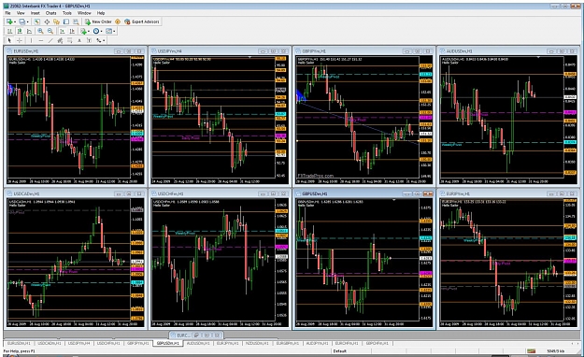Viewport: 584px width, 357px height.
Task: Show the Navigator panel icon
Action: pyautogui.click(x=56, y=21)
